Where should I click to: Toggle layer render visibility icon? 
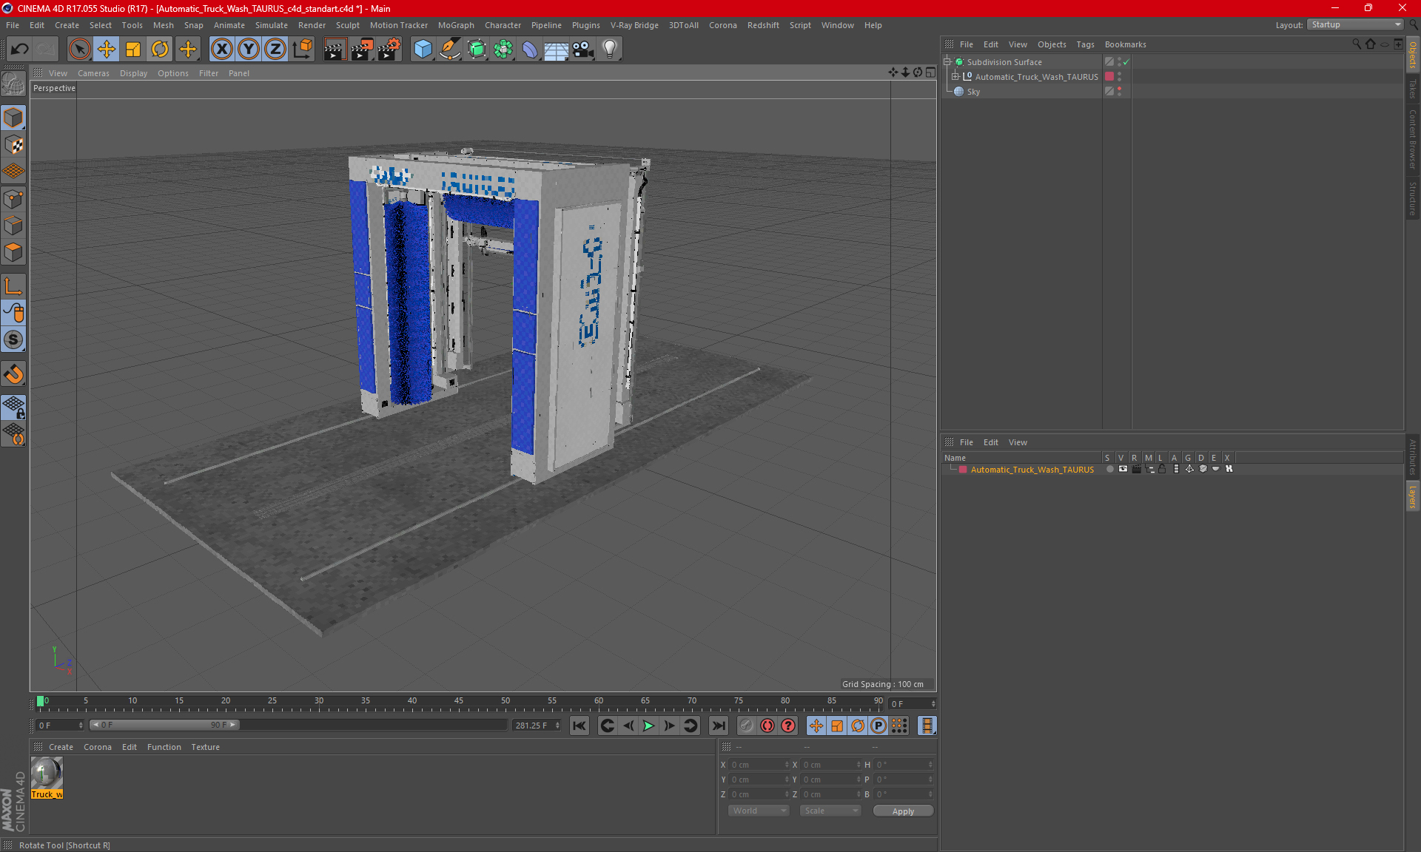(1136, 469)
